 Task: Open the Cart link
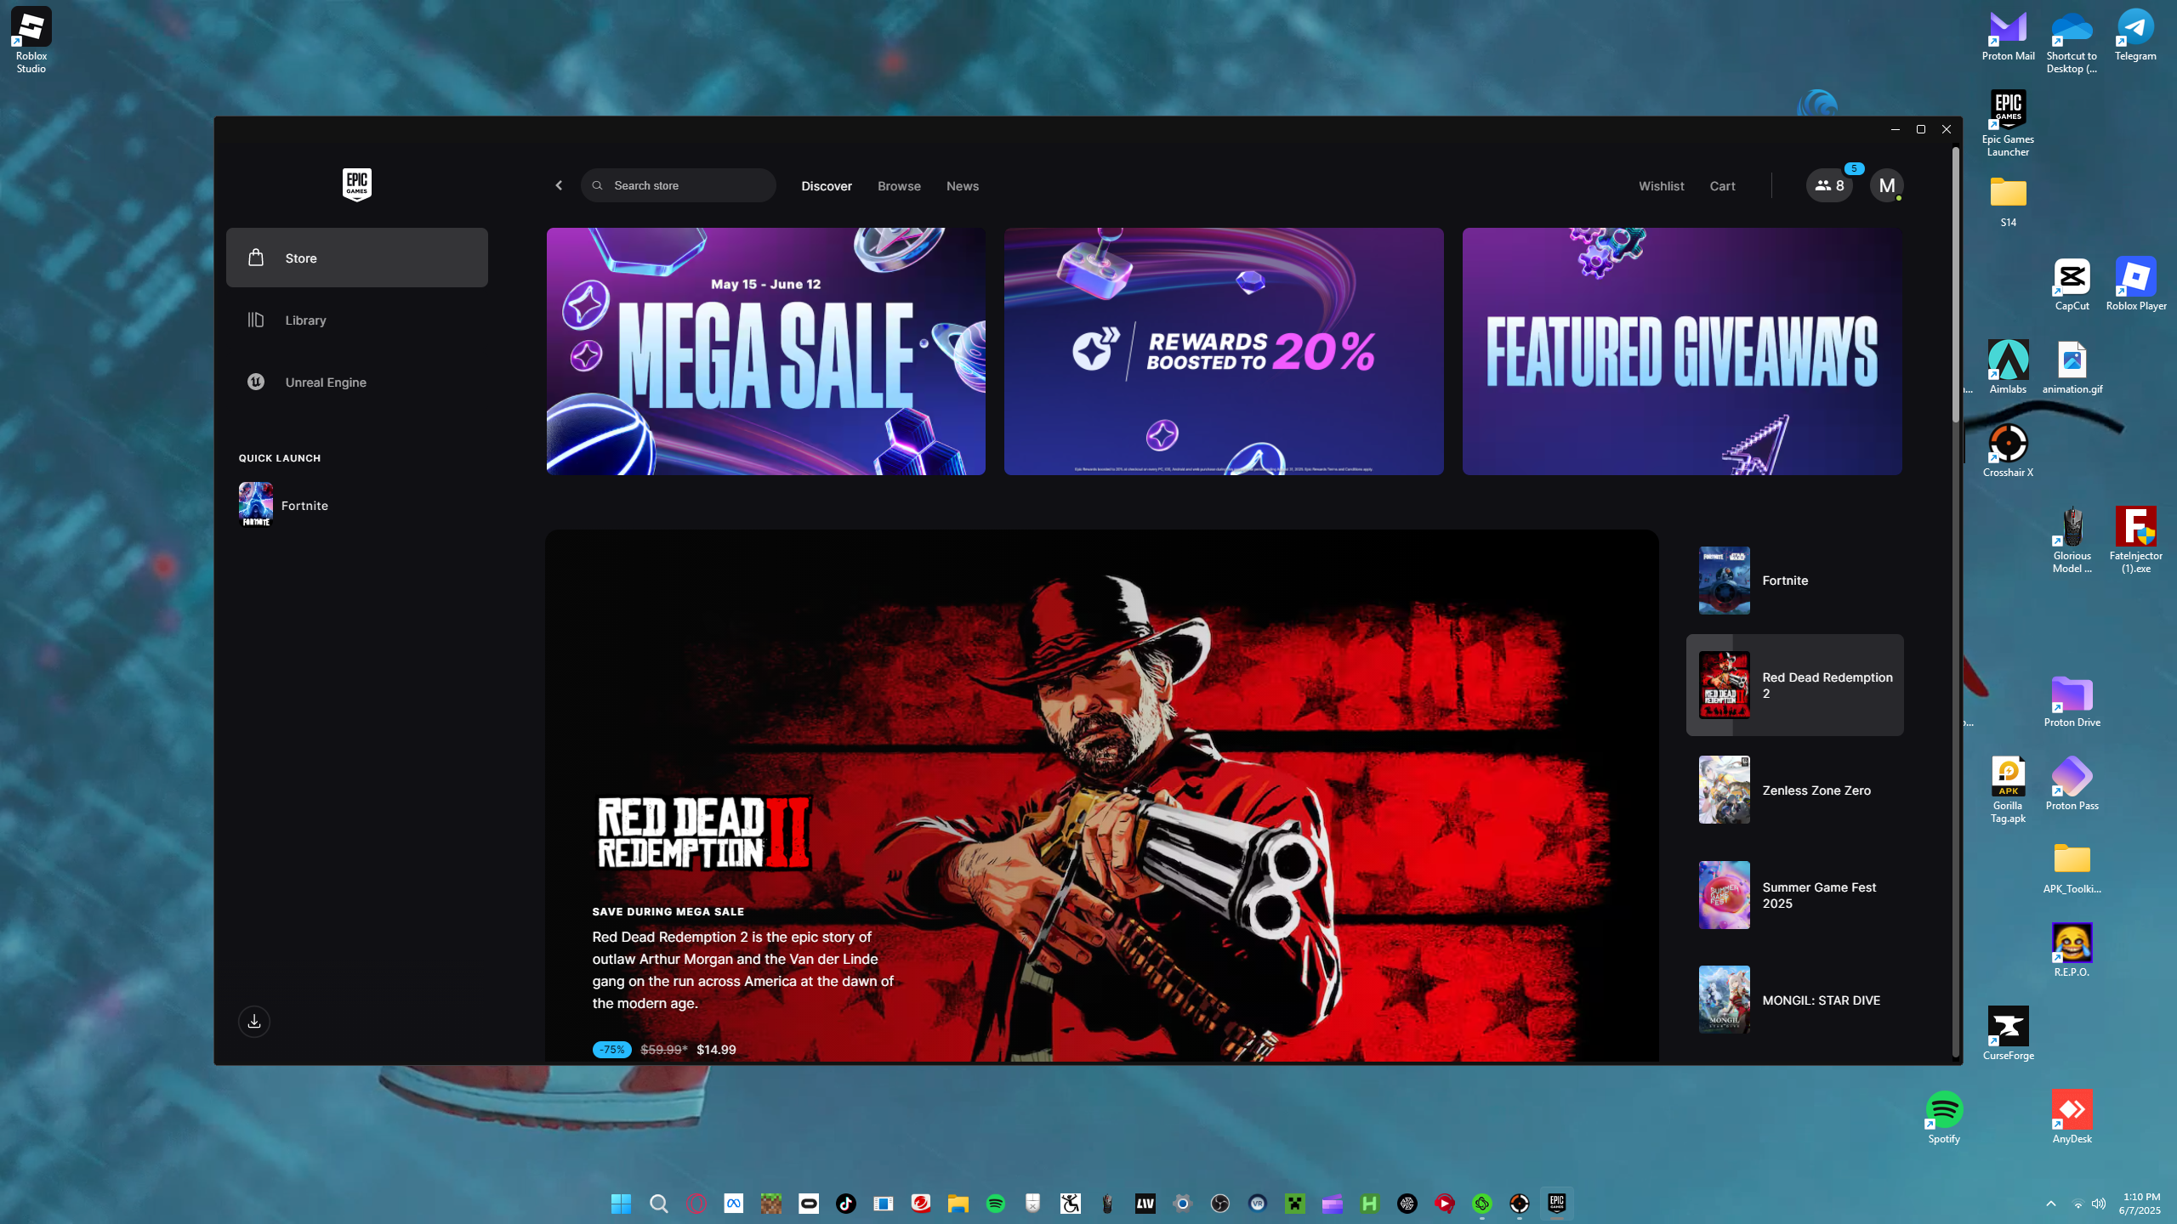tap(1722, 186)
